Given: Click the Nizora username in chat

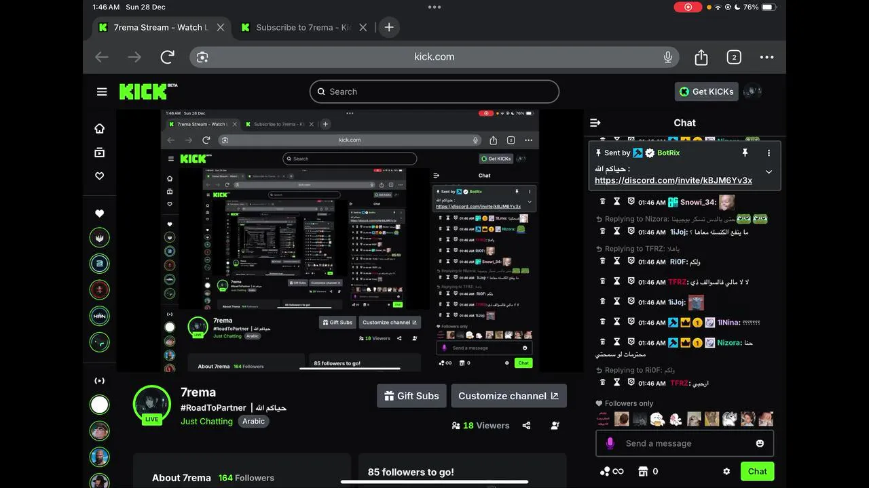Looking at the screenshot, I should pyautogui.click(x=731, y=343).
